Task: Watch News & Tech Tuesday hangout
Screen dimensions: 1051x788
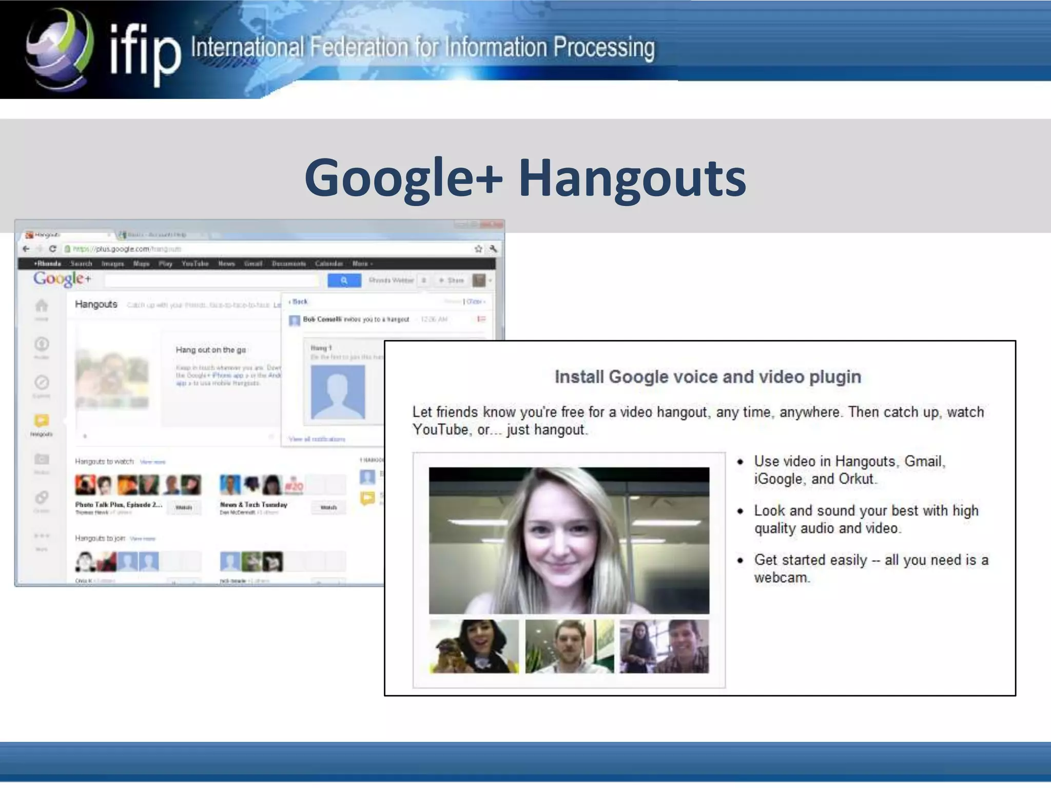Action: 329,507
